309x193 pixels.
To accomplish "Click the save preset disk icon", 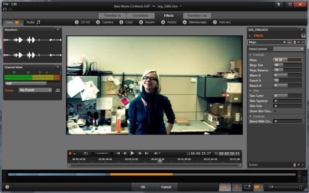I will [x=303, y=36].
